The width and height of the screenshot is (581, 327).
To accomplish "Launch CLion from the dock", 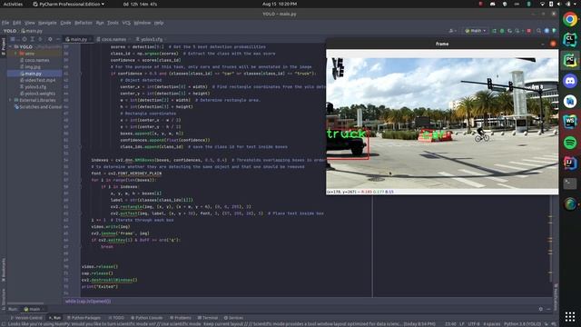I will click(x=570, y=40).
